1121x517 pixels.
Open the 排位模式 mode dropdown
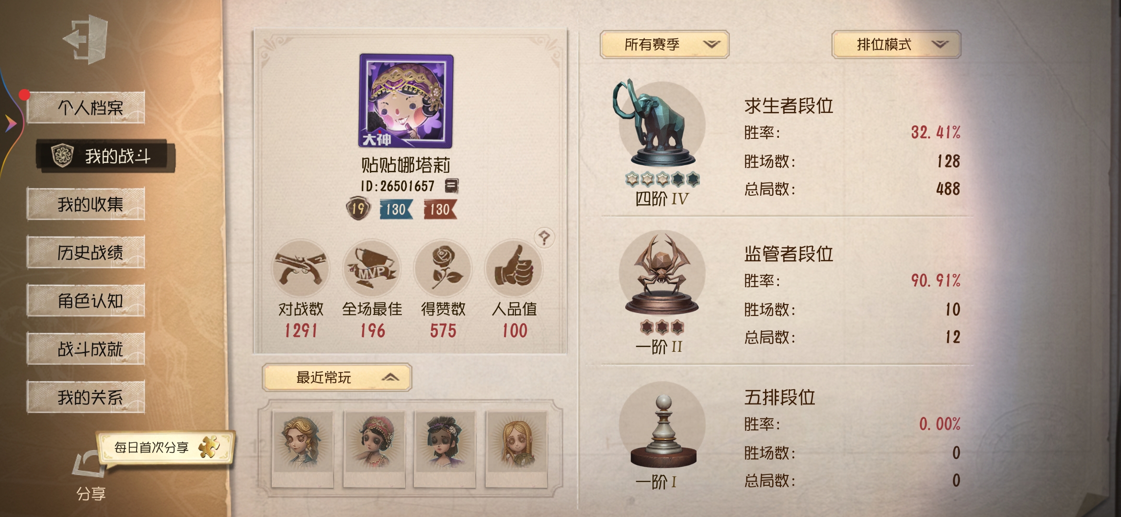[896, 45]
